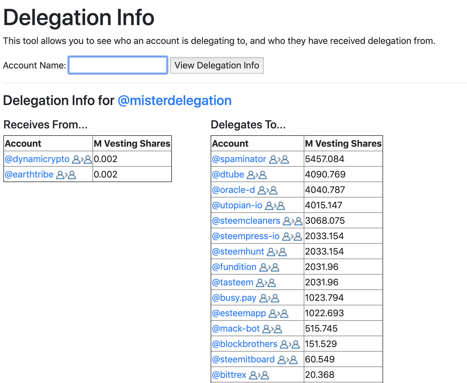The image size is (467, 383).
Task: Open the @esteemapp link
Action: tap(239, 313)
